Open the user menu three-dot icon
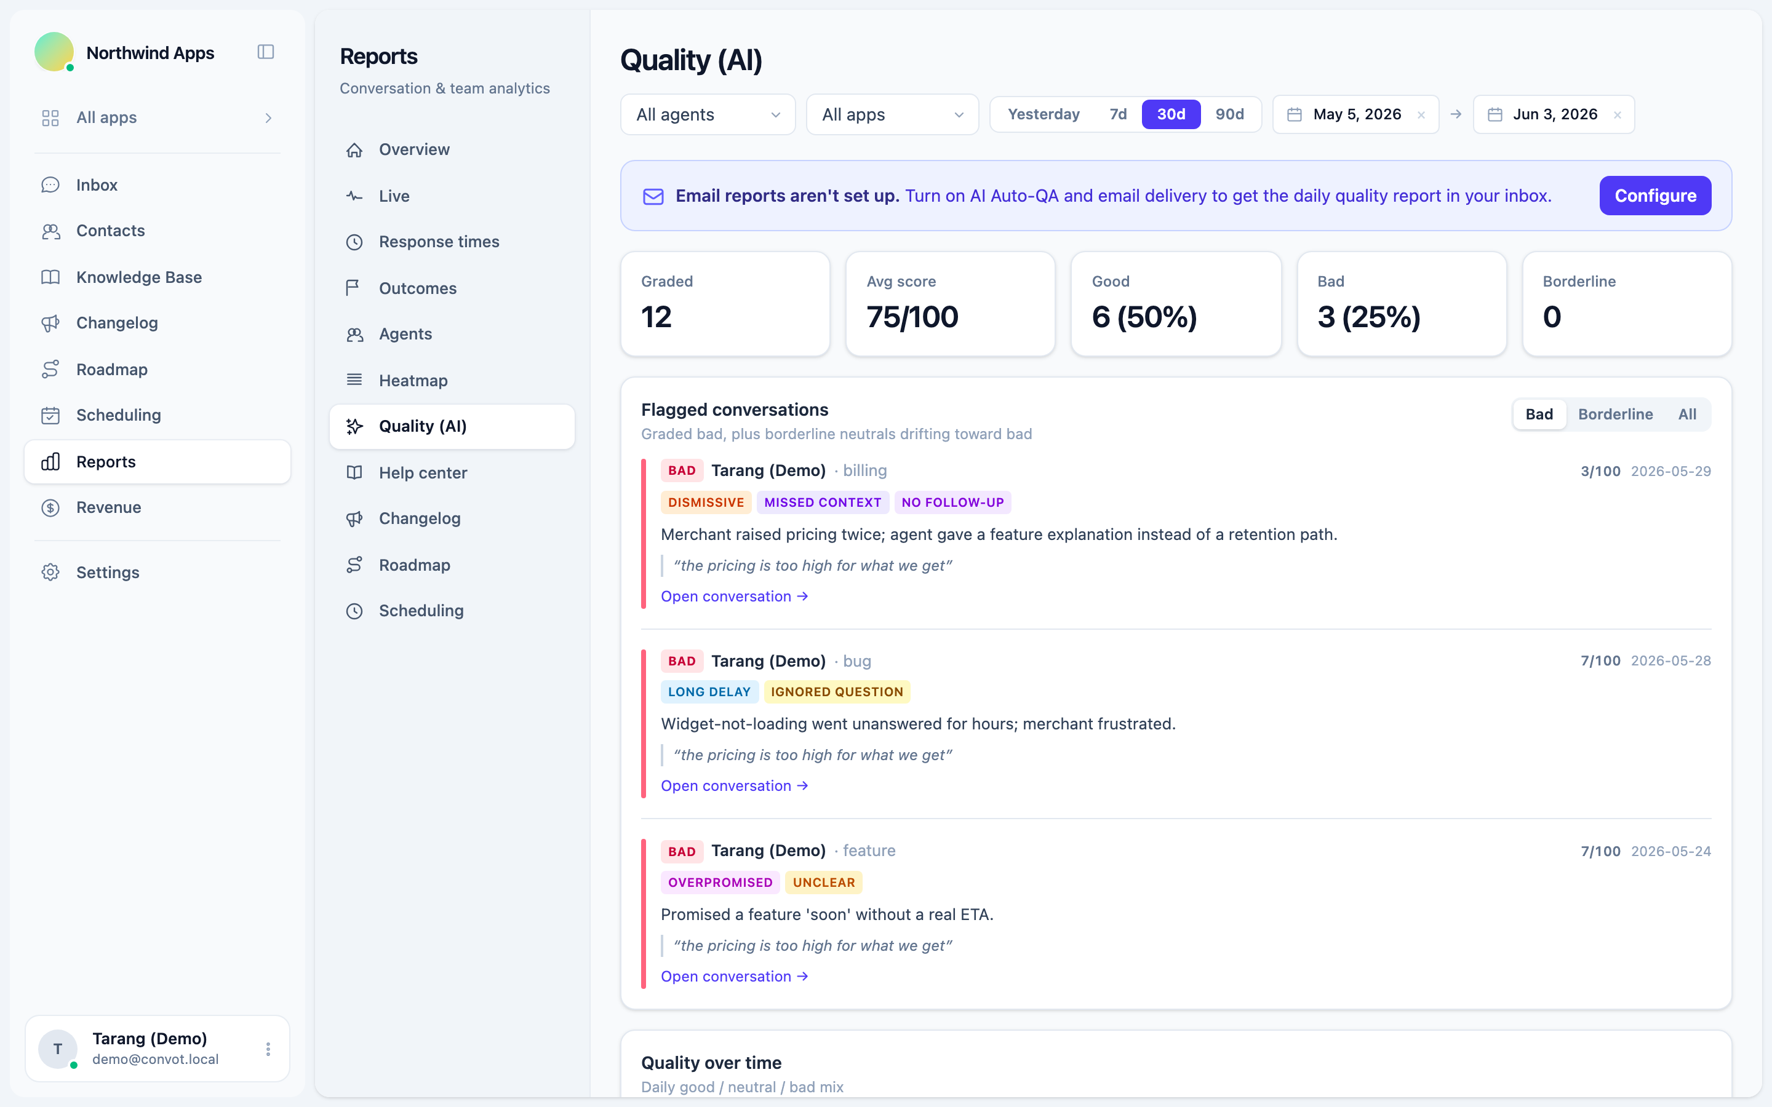 pos(268,1049)
